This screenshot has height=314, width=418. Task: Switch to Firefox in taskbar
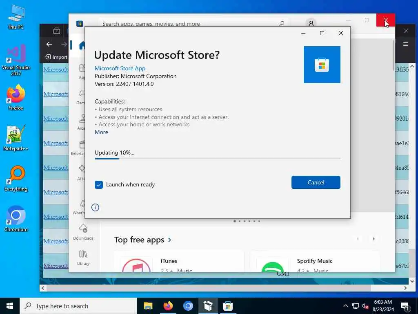[168, 306]
